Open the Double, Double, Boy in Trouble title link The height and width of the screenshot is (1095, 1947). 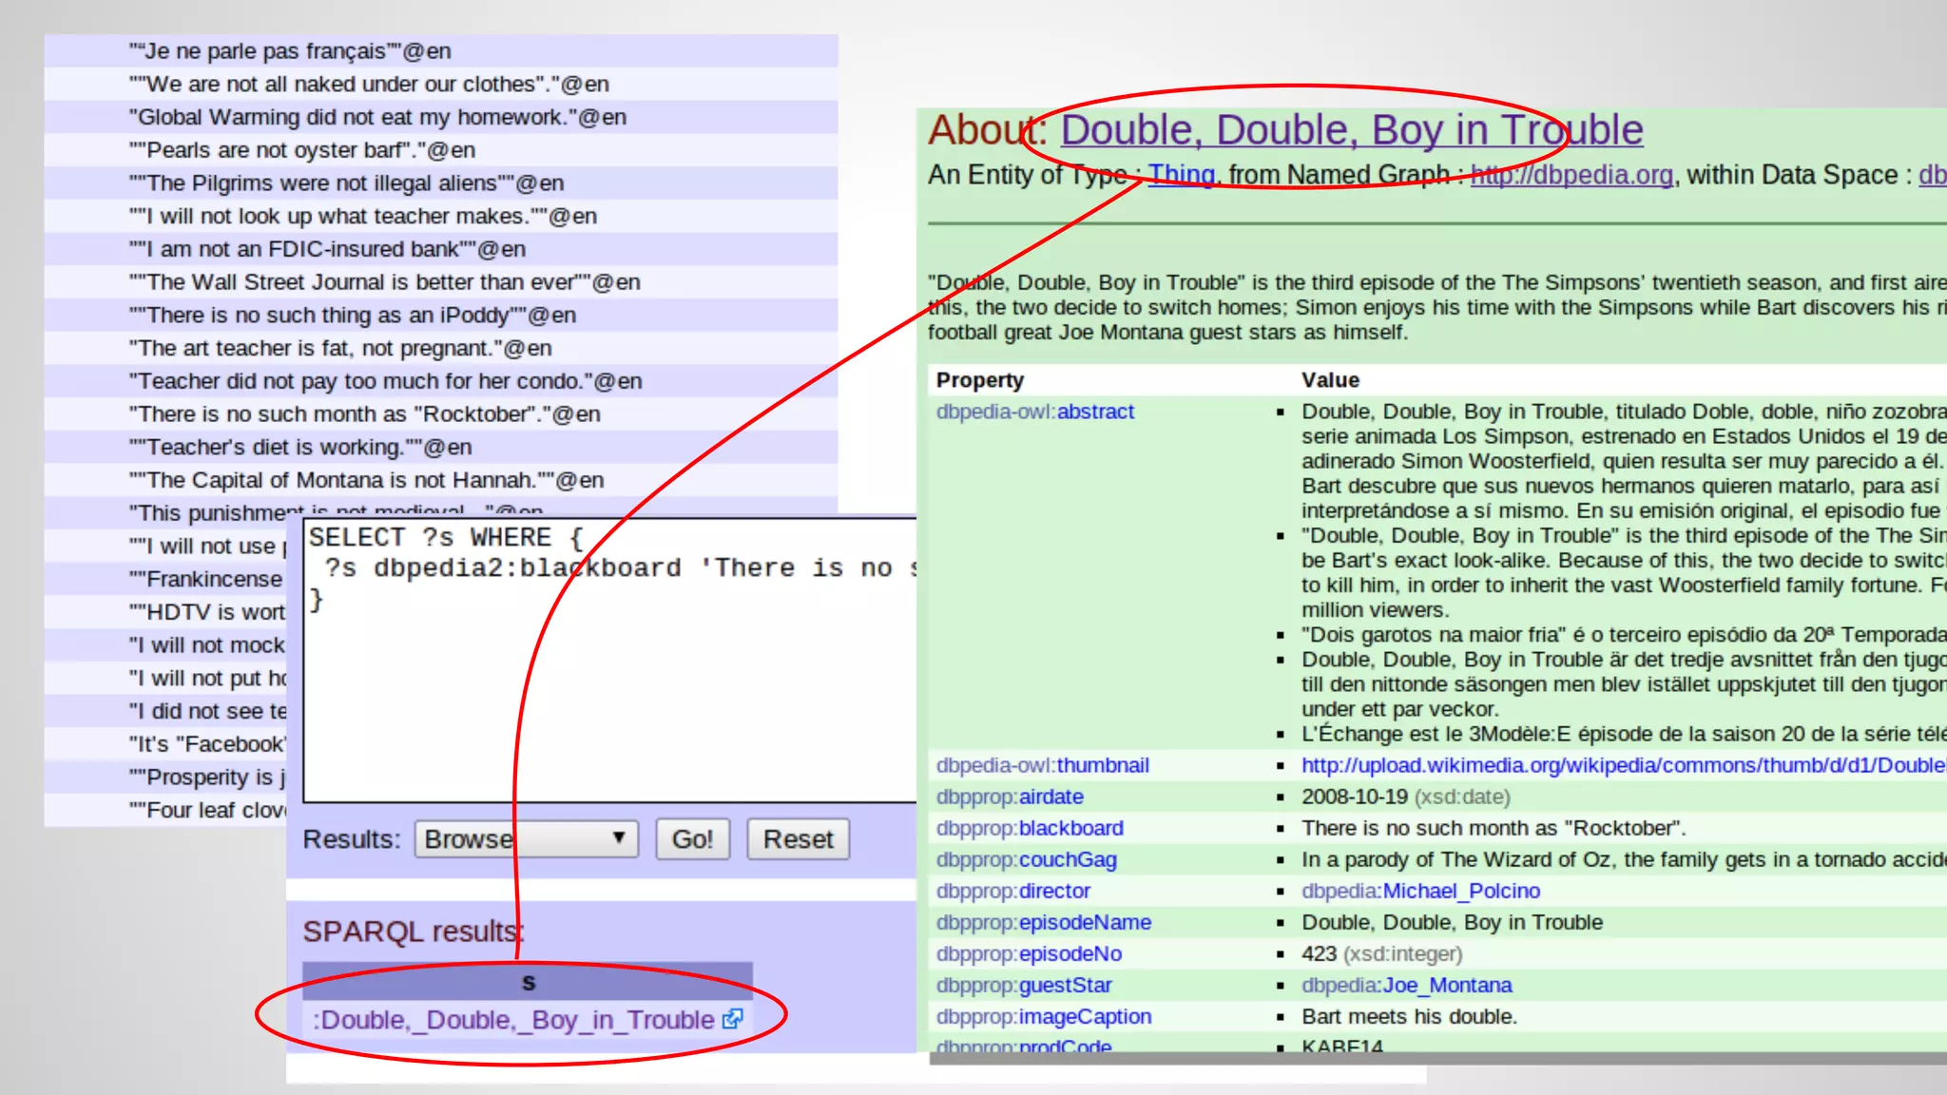tap(1351, 130)
